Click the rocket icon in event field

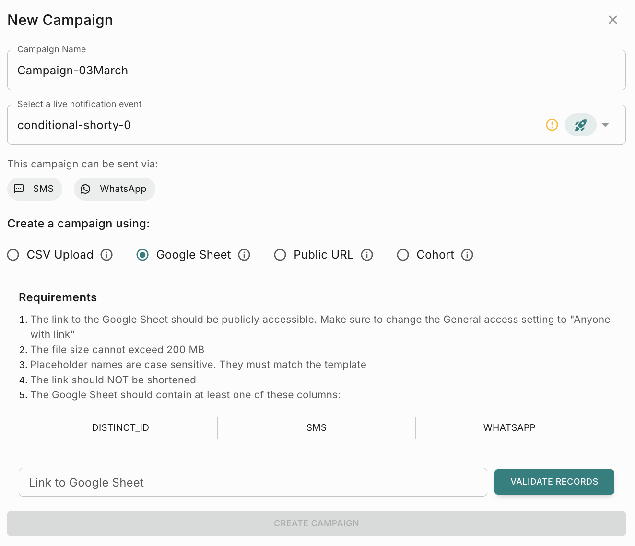(580, 125)
